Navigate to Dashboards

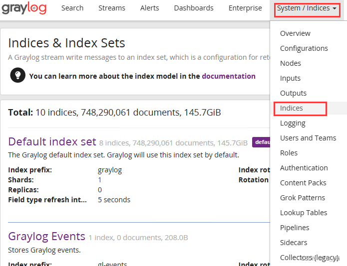[194, 8]
